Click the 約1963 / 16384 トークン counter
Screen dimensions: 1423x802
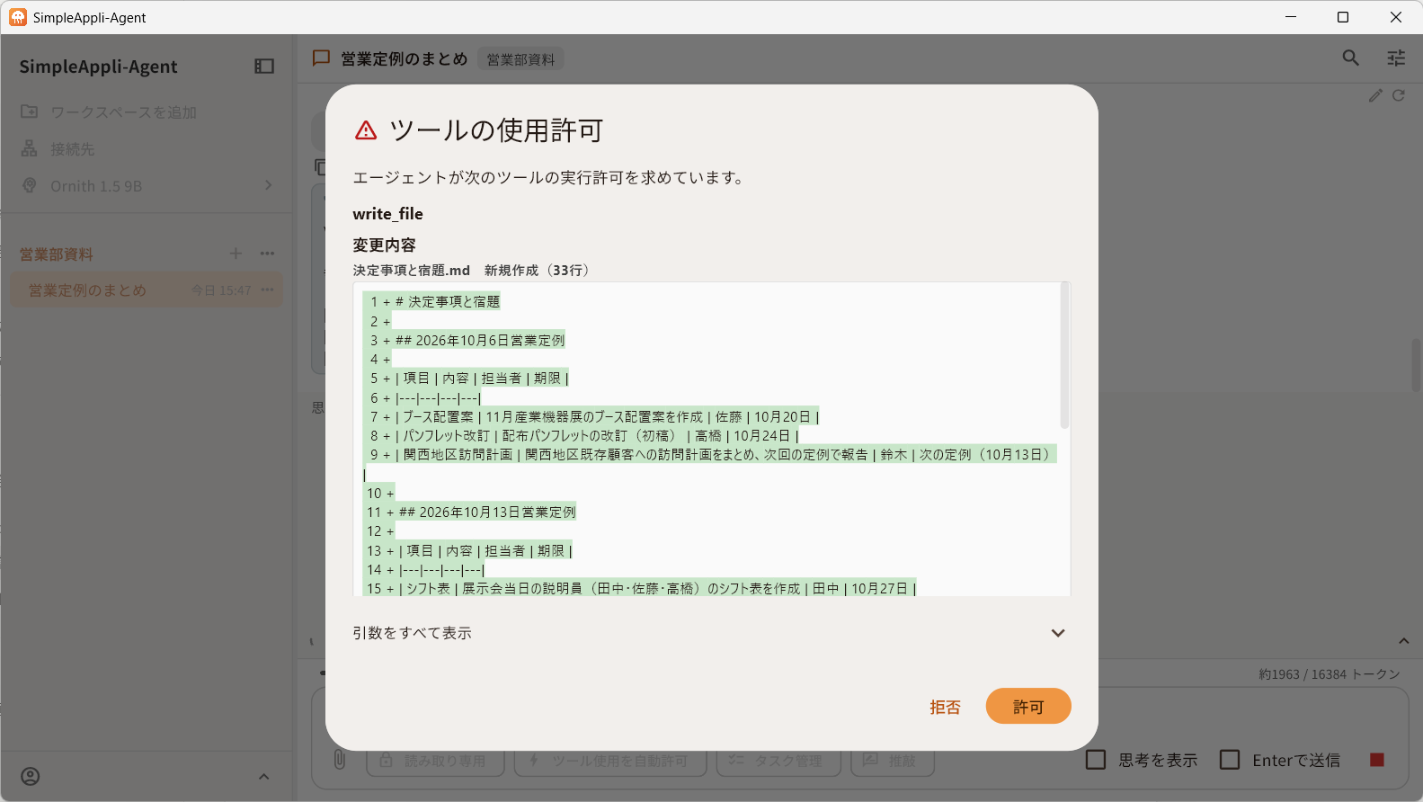coord(1329,674)
